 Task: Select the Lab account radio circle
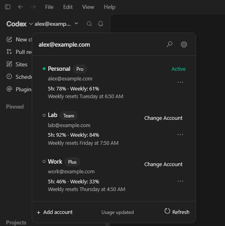[44, 115]
